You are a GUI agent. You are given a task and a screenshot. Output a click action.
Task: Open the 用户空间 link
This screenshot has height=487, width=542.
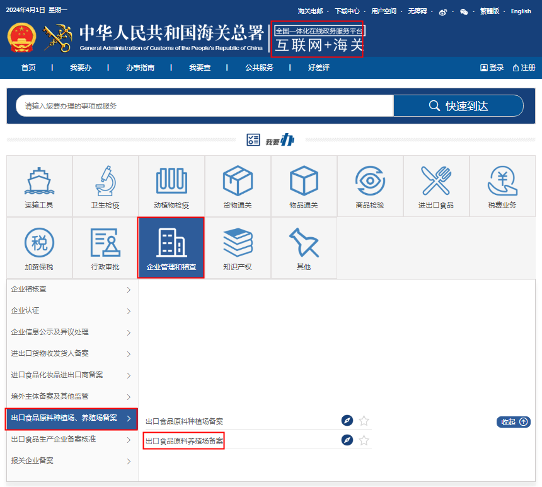click(384, 11)
